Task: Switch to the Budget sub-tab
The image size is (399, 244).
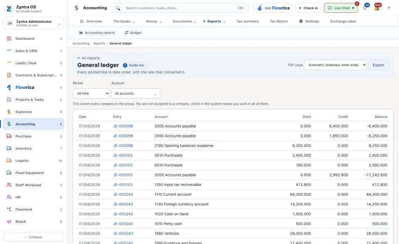Action: (133, 33)
